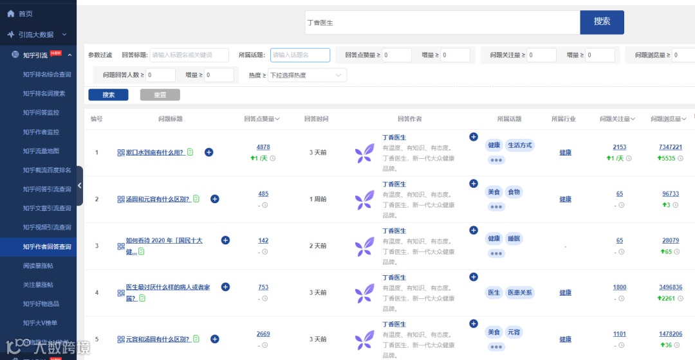695x360 pixels.
Task: Collapse the sidebar with the arrow handle
Action: click(x=80, y=186)
